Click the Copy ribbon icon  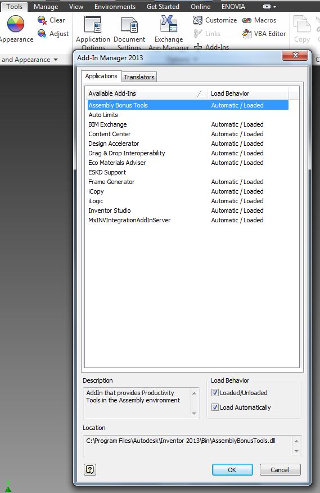[x=302, y=29]
